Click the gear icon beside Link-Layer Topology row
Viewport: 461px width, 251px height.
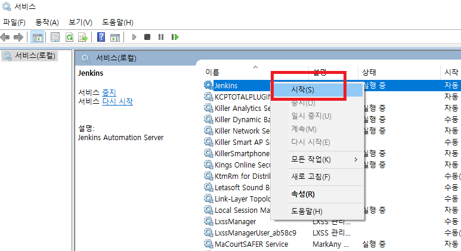coord(209,199)
